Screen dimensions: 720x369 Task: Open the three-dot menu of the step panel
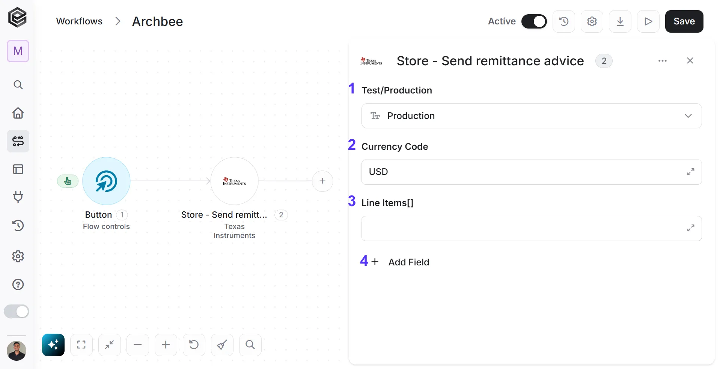[x=663, y=61]
